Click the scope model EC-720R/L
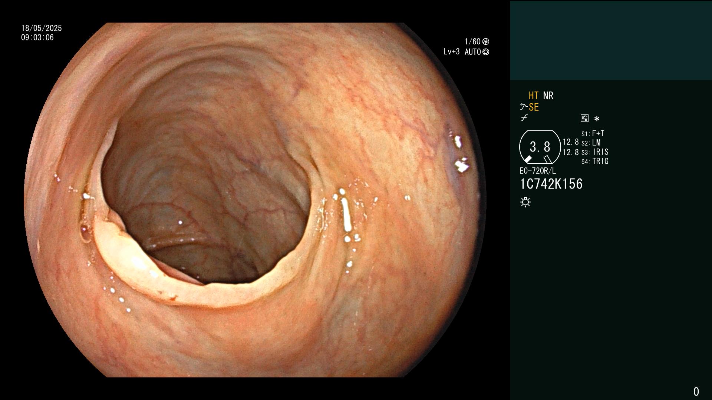712x400 pixels. click(538, 171)
